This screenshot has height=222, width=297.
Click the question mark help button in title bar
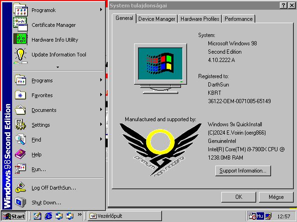pyautogui.click(x=284, y=6)
